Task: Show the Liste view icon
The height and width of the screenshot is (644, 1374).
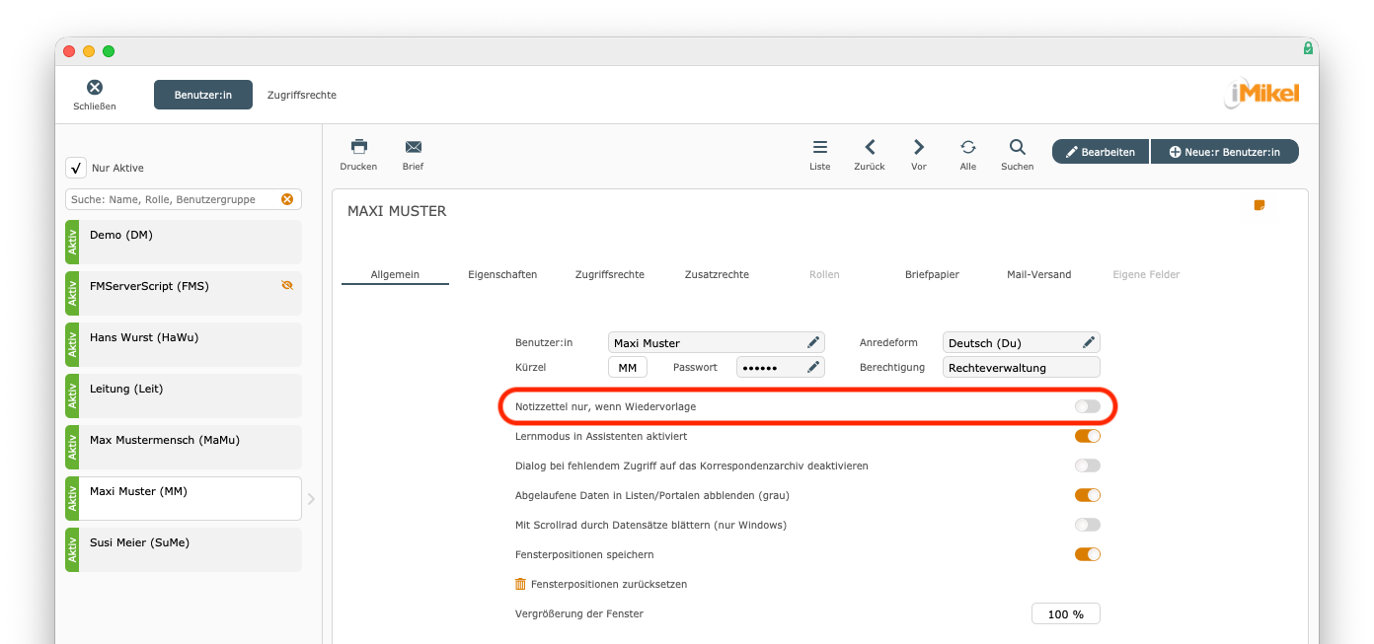Action: (820, 147)
